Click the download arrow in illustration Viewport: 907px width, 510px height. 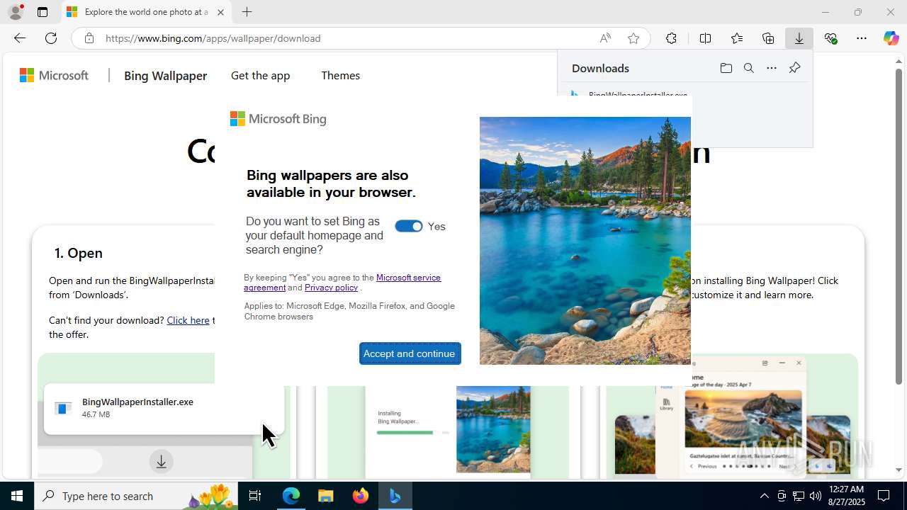pyautogui.click(x=161, y=462)
